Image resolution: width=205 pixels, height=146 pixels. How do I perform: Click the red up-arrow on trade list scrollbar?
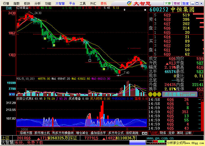point(202,100)
